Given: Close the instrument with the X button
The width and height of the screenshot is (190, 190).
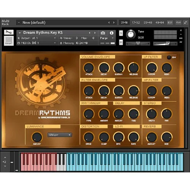Looking at the screenshot, I should pos(181,30).
